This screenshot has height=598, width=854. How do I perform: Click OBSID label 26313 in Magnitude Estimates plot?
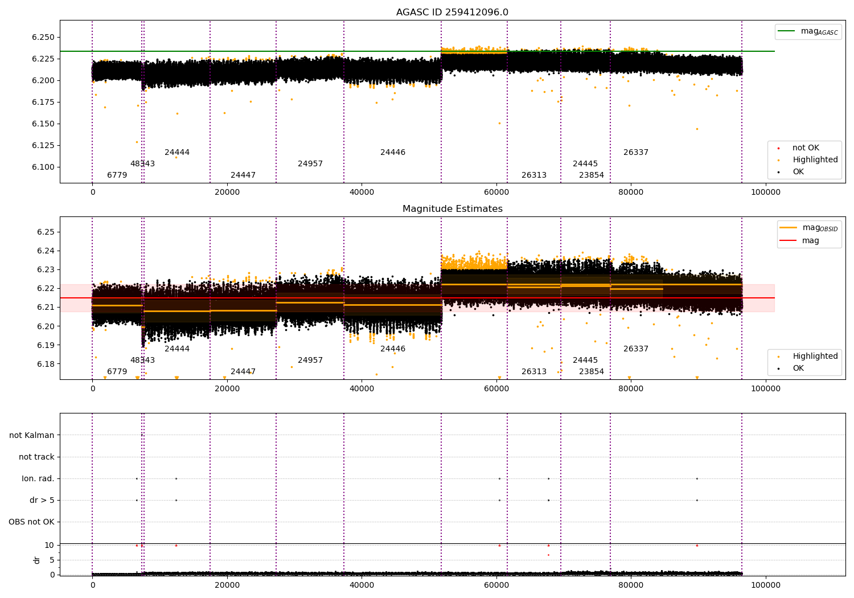pyautogui.click(x=534, y=372)
